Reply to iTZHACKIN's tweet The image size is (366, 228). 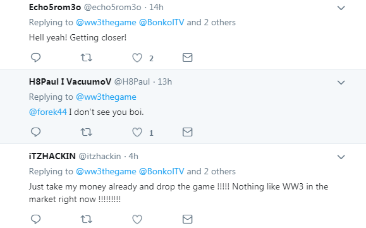[35, 219]
